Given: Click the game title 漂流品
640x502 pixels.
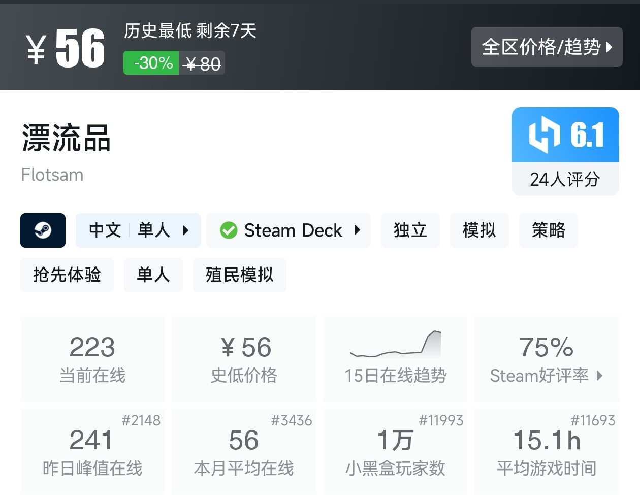Looking at the screenshot, I should pyautogui.click(x=66, y=138).
